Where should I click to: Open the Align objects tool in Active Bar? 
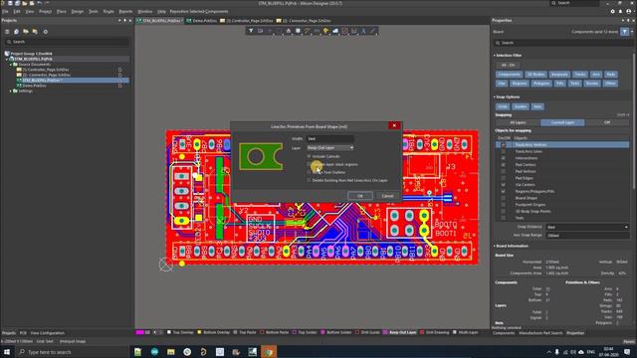[289, 31]
